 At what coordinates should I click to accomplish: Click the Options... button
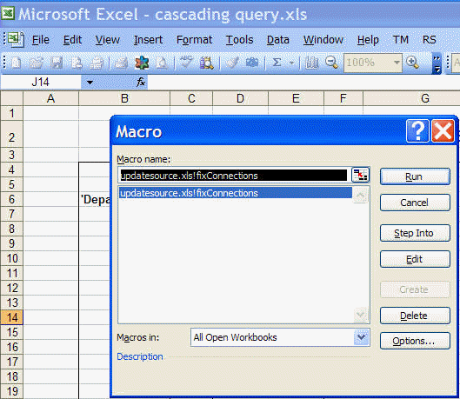415,341
